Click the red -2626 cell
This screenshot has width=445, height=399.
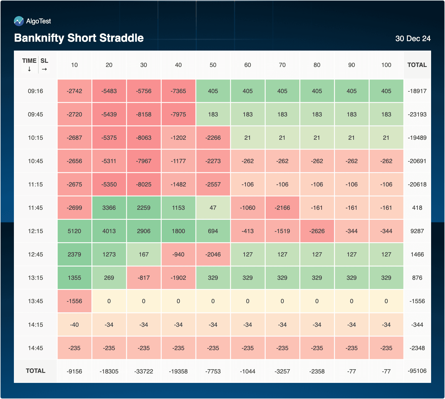(x=317, y=231)
